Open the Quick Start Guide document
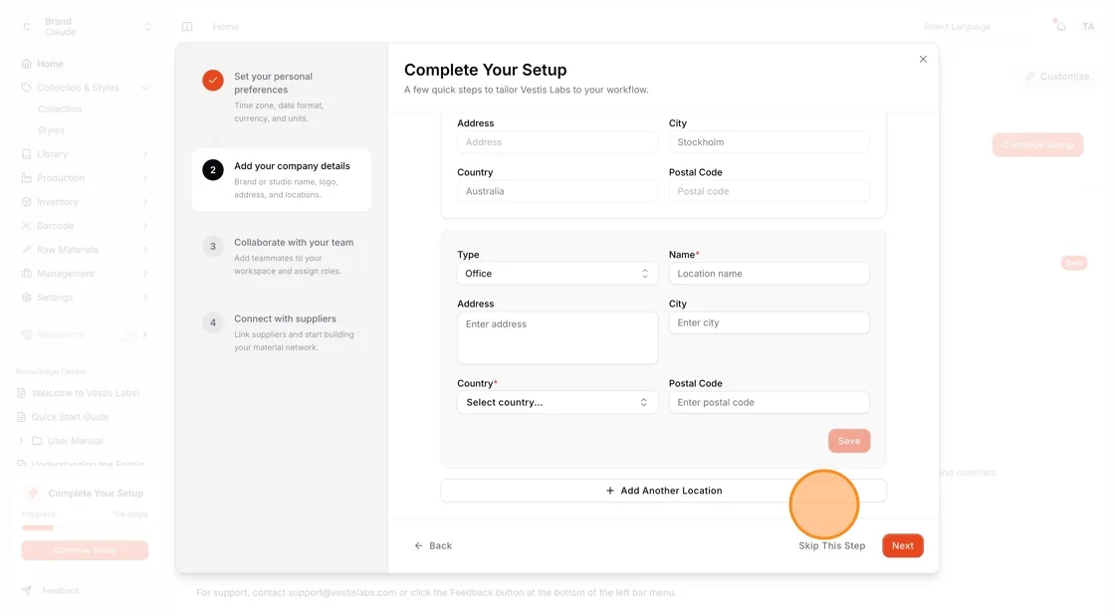 (x=70, y=417)
